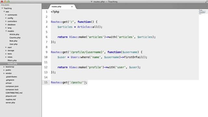Click line number 3 in the gutter
The width and height of the screenshot is (208, 117).
[46, 22]
